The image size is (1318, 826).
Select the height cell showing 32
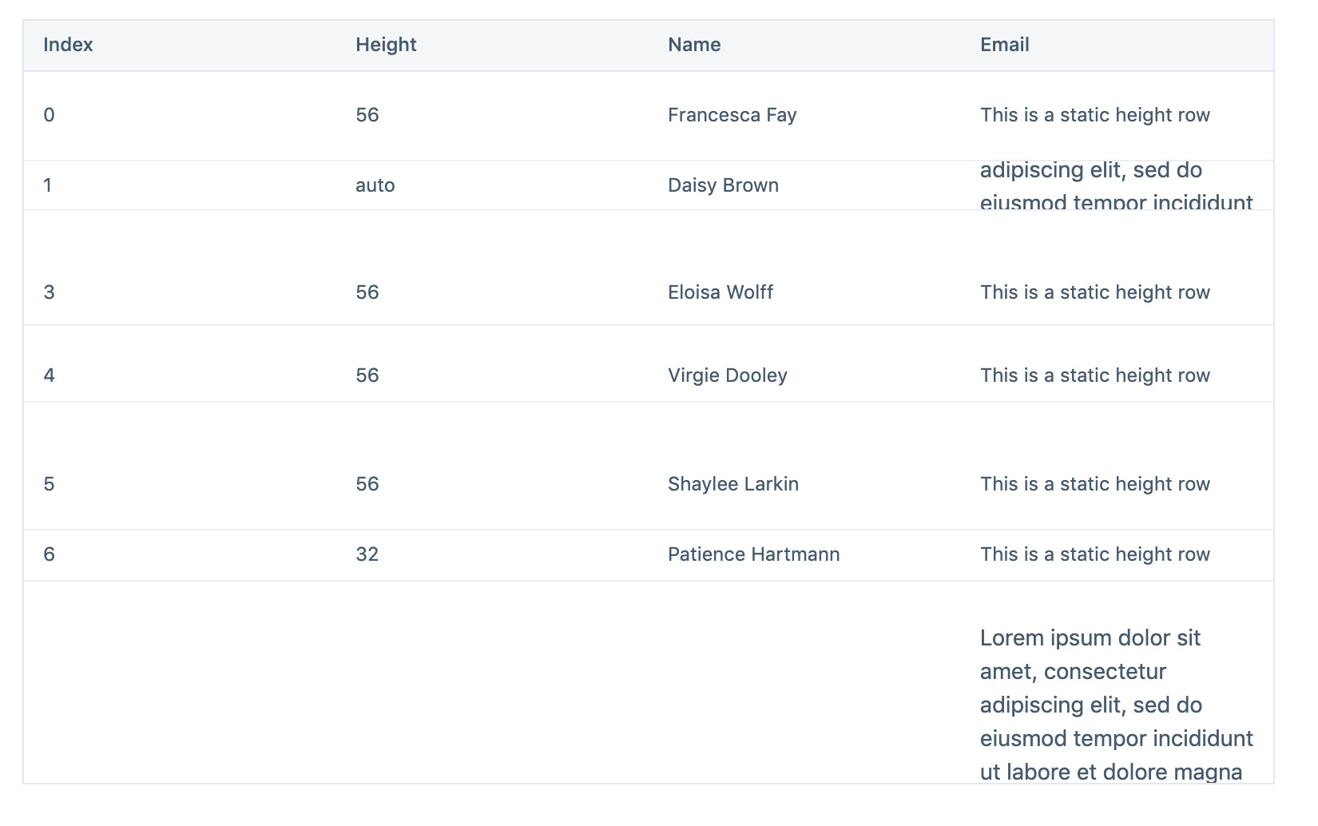[367, 554]
